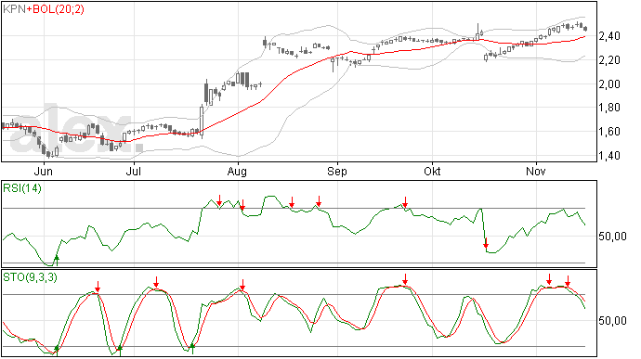Click the Okt month label
Viewport: 641px width, 359px height.
pos(432,171)
